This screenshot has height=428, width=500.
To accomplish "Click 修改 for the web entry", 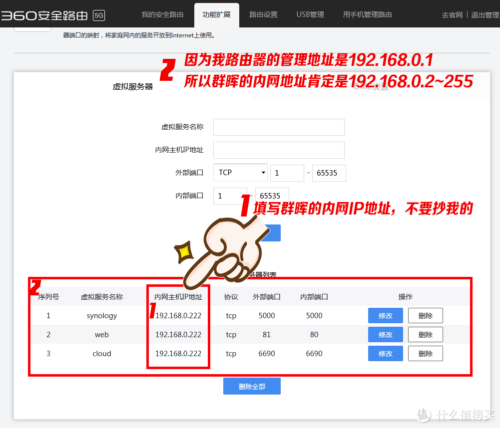I will 385,334.
